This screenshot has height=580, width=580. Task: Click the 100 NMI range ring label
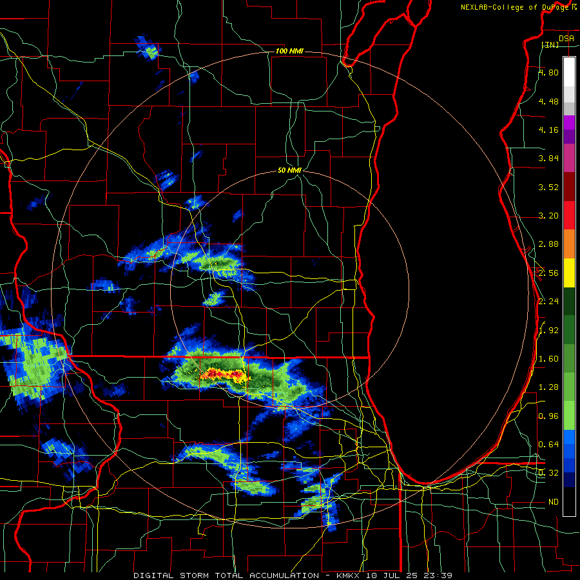pyautogui.click(x=289, y=51)
